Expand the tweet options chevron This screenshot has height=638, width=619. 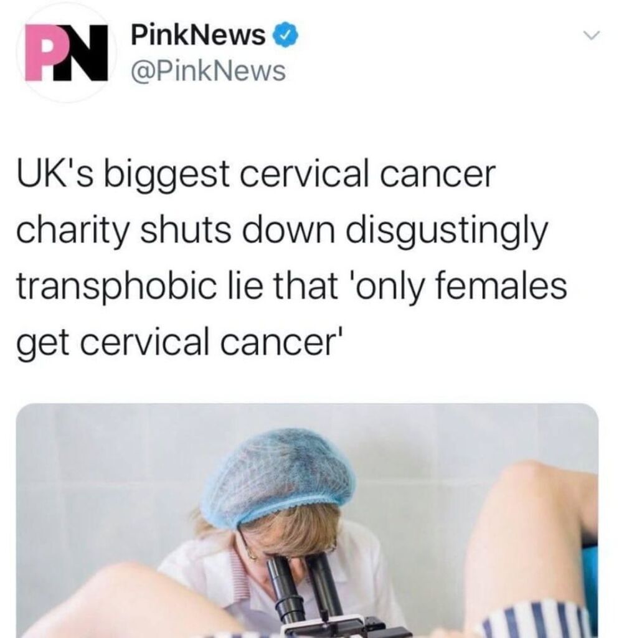(x=592, y=36)
